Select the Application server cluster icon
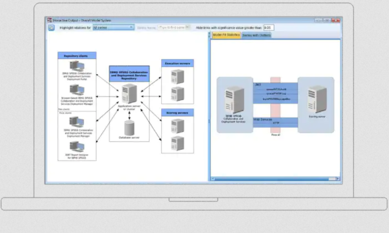 tap(129, 94)
